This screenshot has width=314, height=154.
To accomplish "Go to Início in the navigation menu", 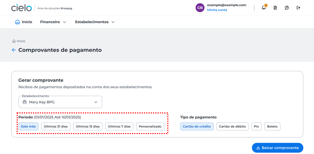I will click(24, 22).
